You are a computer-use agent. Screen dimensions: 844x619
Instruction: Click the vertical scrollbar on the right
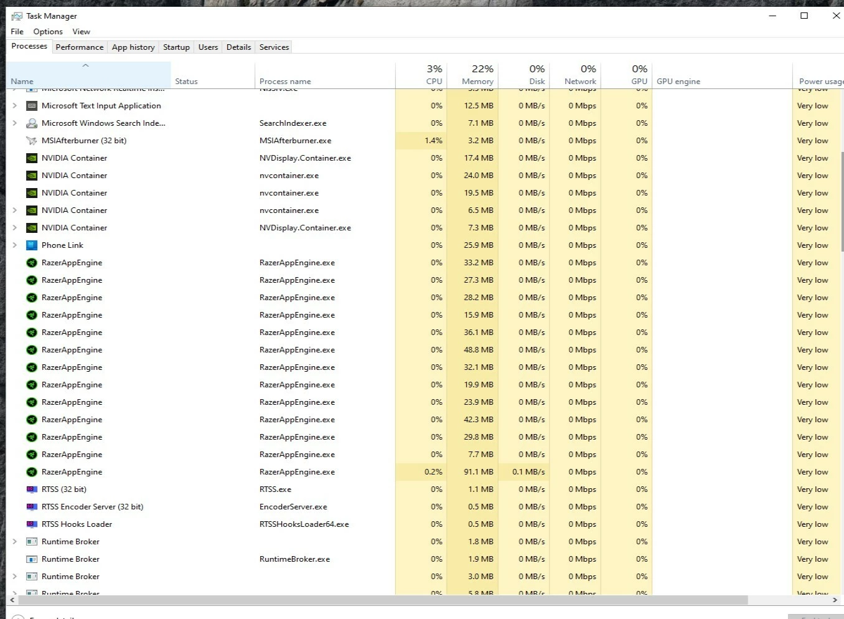click(x=841, y=199)
